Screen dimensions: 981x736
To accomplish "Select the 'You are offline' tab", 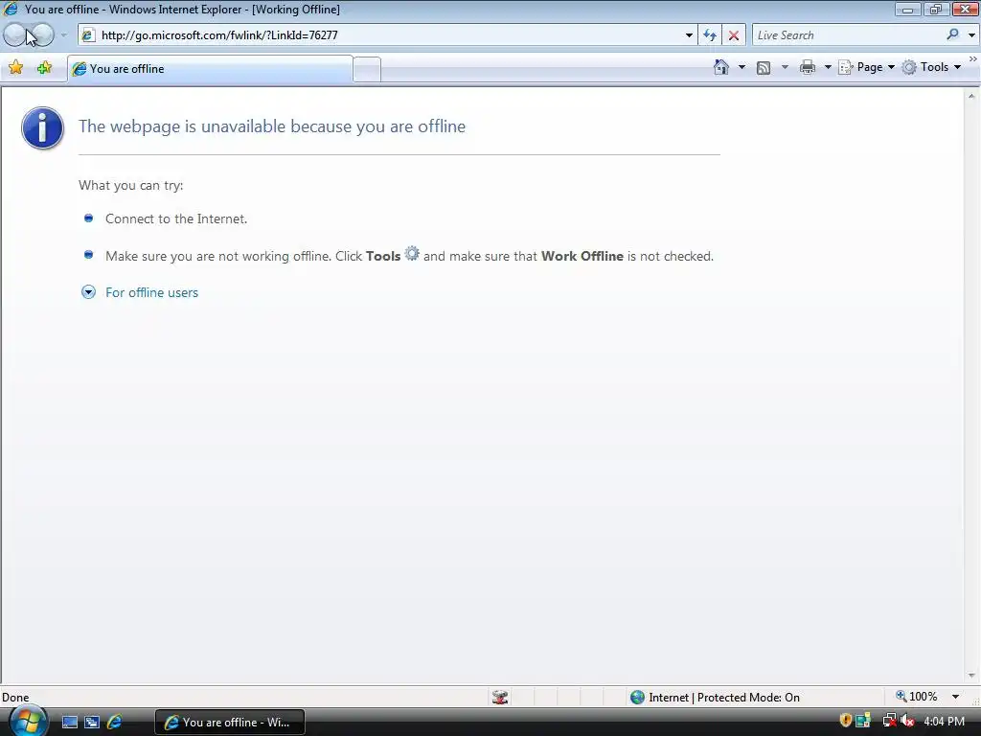I will click(x=210, y=69).
